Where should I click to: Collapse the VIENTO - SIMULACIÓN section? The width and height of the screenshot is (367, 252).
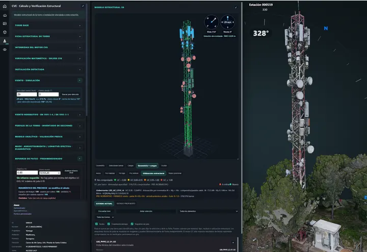coord(80,80)
